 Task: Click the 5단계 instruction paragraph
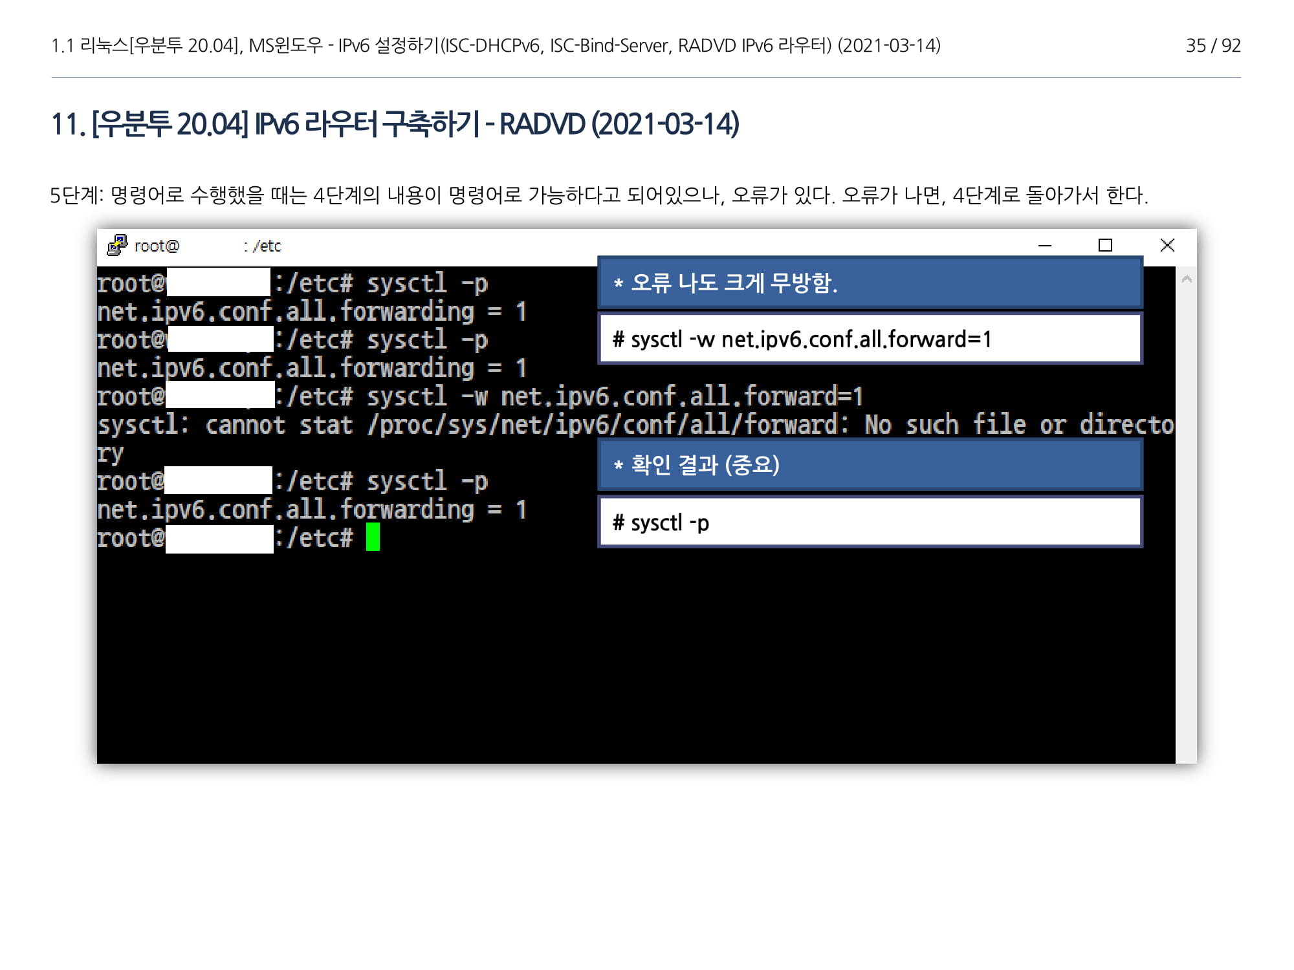point(598,195)
